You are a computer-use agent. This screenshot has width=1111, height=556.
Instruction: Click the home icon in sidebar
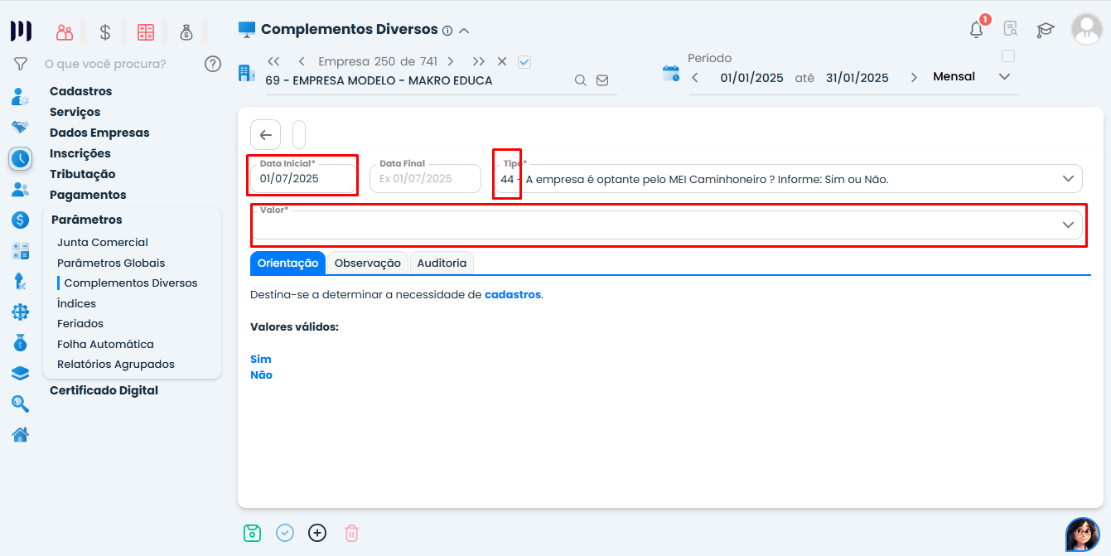[21, 434]
